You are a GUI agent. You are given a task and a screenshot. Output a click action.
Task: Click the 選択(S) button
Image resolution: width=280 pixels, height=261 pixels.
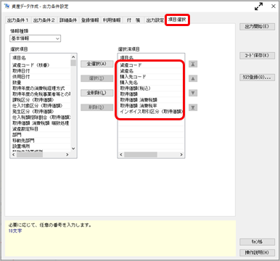pyautogui.click(x=96, y=78)
